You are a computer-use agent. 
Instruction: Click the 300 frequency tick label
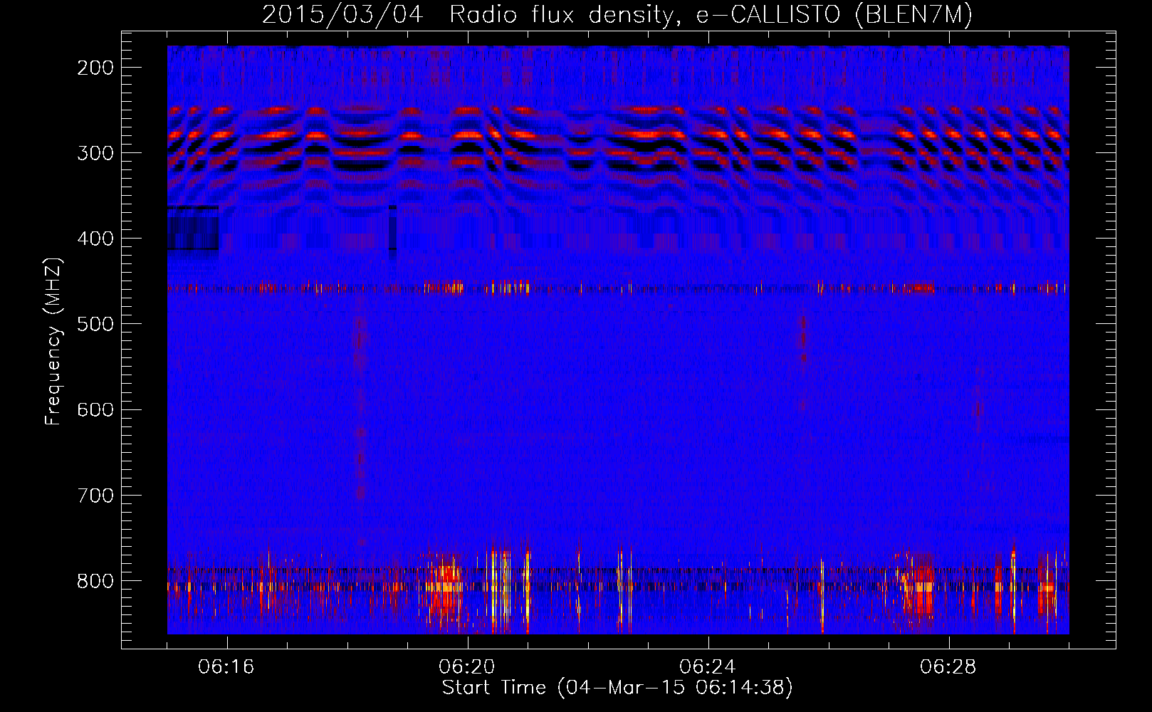[x=95, y=153]
